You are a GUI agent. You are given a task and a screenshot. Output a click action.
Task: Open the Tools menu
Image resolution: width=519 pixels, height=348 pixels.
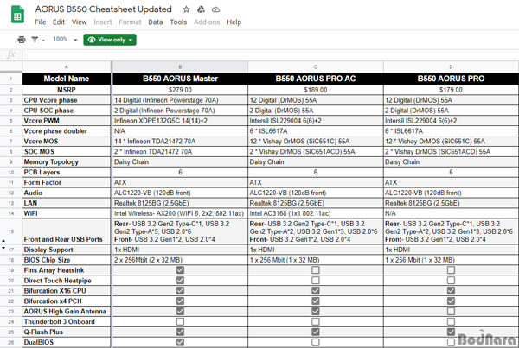(x=178, y=22)
